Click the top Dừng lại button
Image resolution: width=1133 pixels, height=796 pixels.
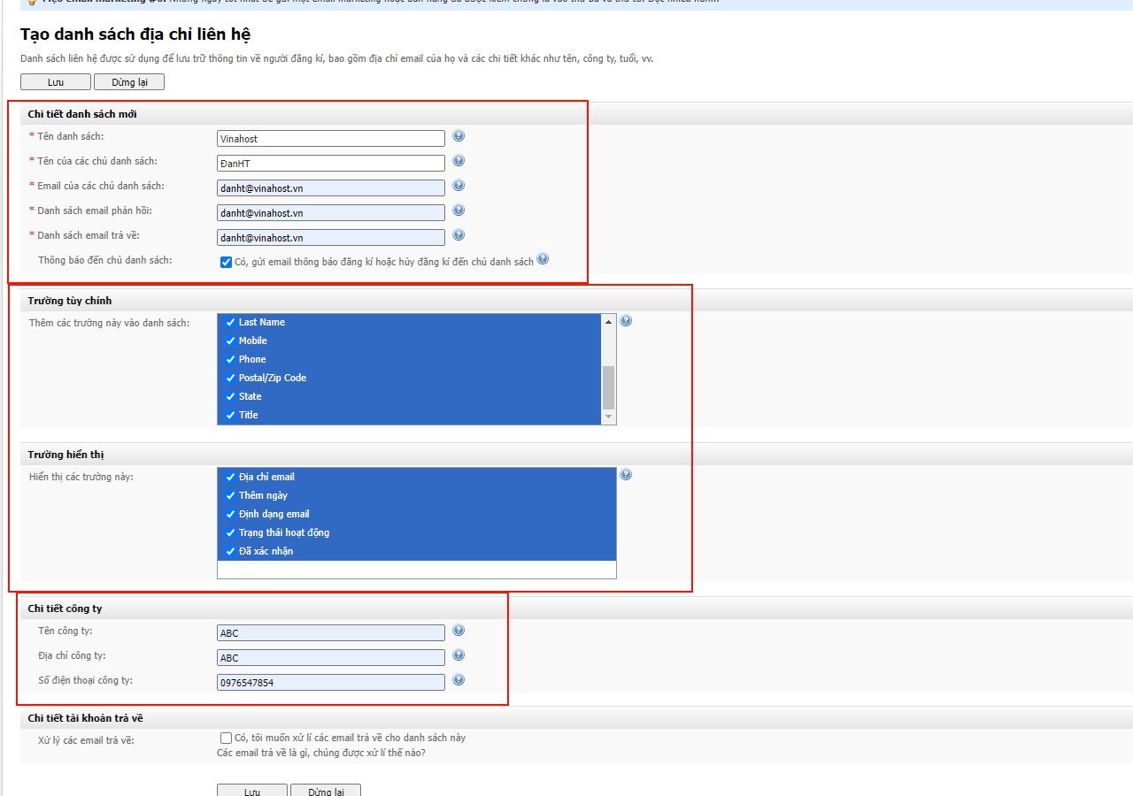(129, 82)
